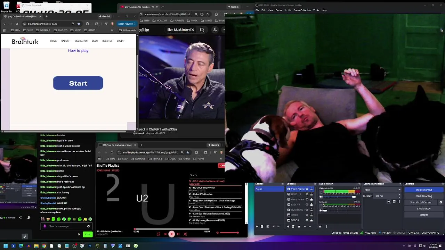The image size is (445, 250).
Task: Expand LOGIN dropdown on Brainturk
Action: [x=121, y=41]
